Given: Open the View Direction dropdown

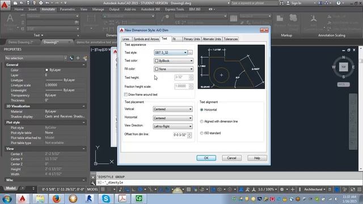Looking at the screenshot, I should pyautogui.click(x=172, y=126).
